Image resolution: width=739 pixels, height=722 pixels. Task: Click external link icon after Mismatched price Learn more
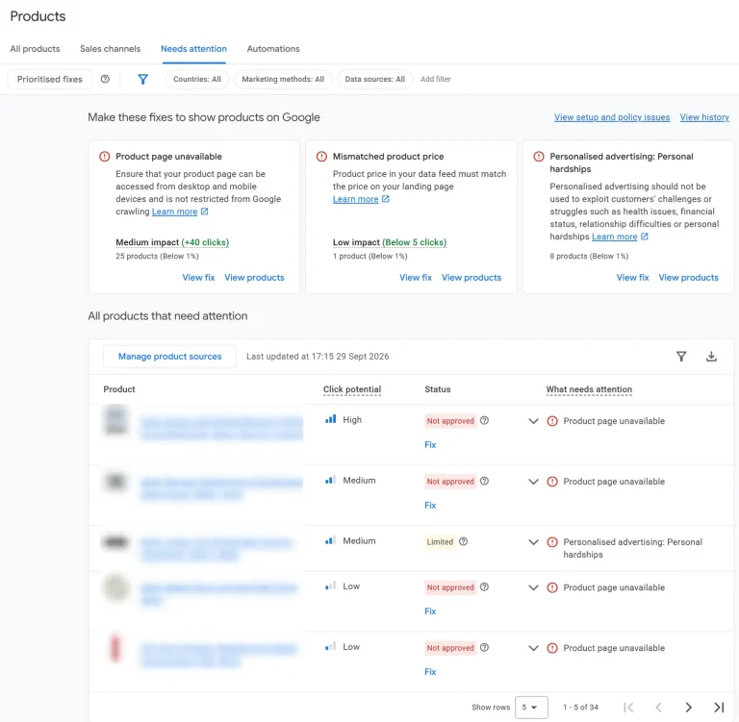tap(386, 199)
